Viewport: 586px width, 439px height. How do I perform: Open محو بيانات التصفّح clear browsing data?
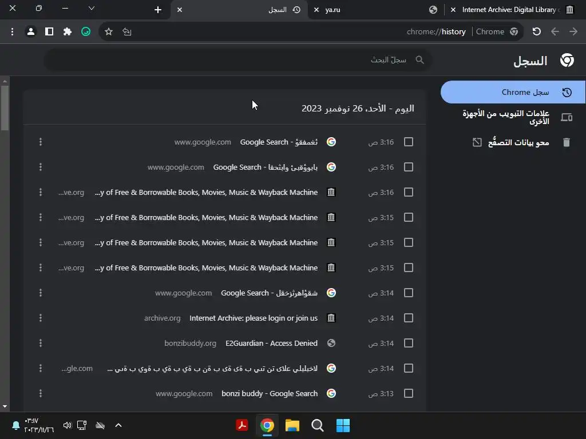(x=513, y=142)
